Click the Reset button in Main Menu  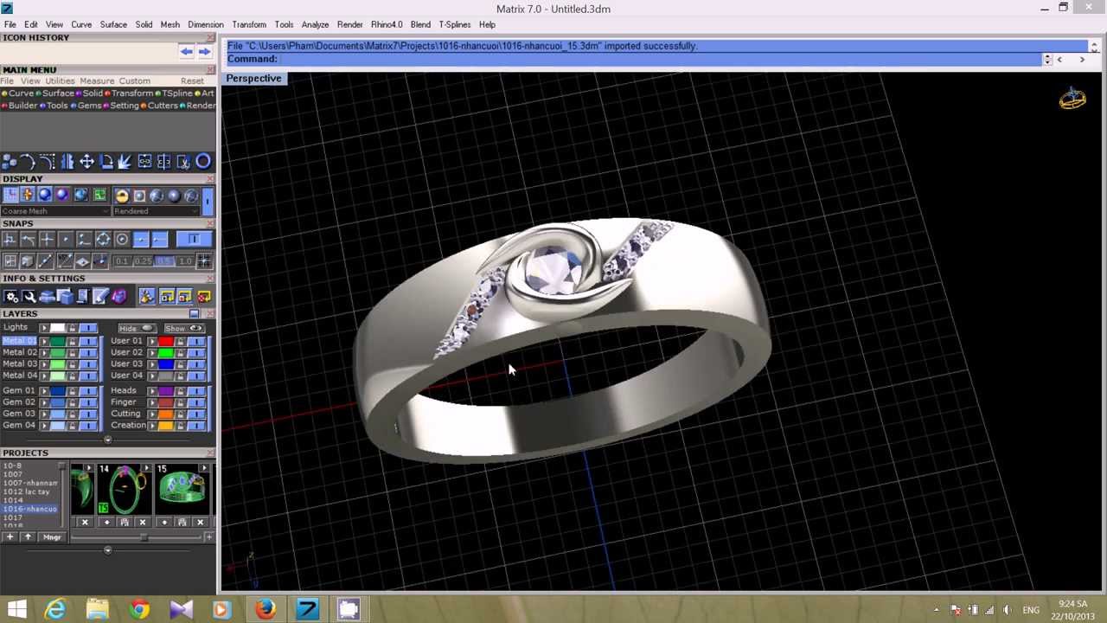(x=192, y=80)
